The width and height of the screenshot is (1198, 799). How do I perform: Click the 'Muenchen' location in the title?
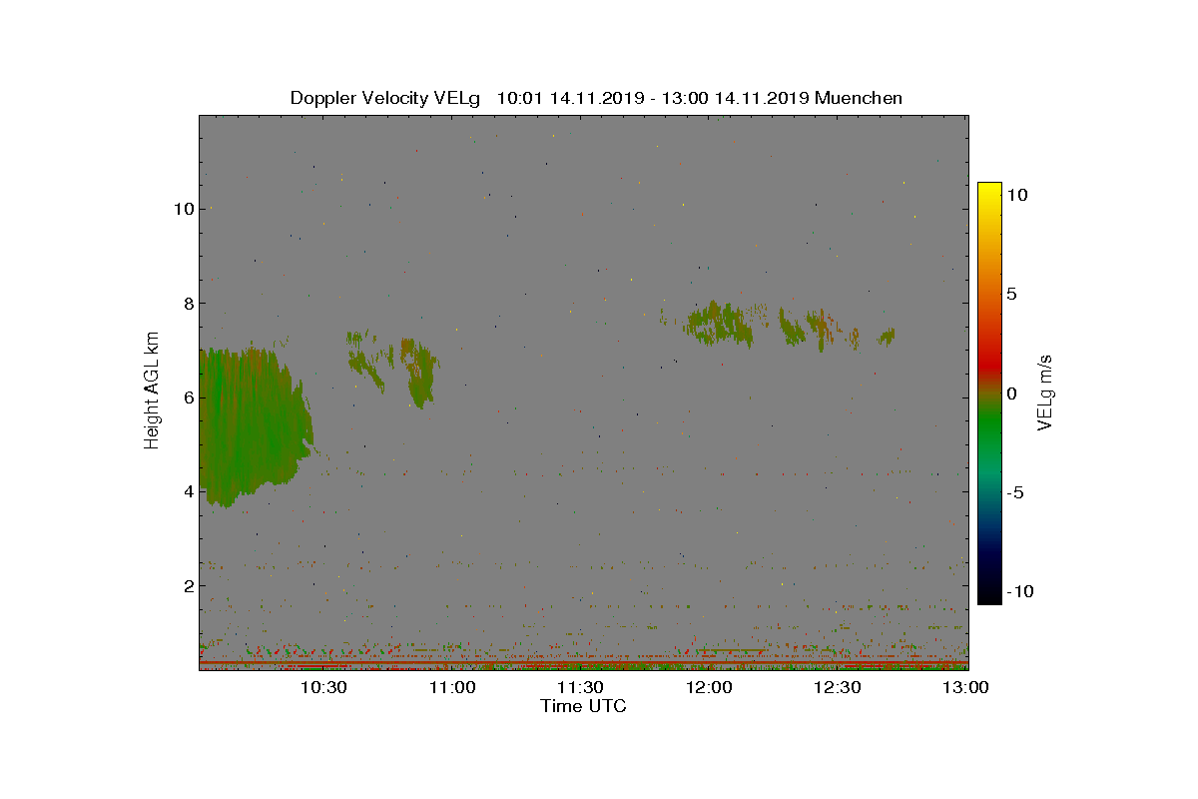[x=859, y=98]
